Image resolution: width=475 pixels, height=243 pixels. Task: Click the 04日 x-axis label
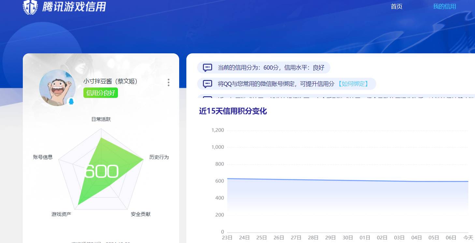point(417,238)
